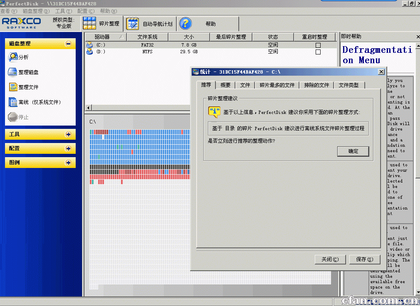Screen dimensions: 420x306
Task: Open the 磁盘整理(D) menu
Action: (x=36, y=11)
